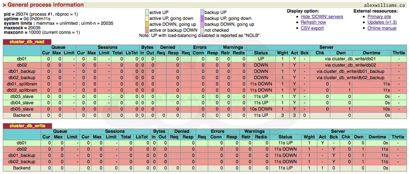Visit the Primary site link
This screenshot has width=409, height=174.
(x=379, y=17)
